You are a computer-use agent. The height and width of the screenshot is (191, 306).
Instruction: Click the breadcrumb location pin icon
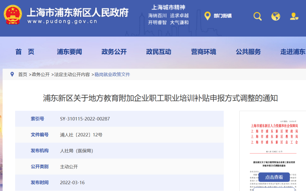click(12, 74)
